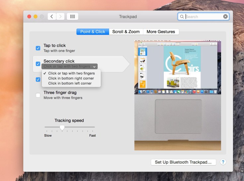Choose Click or tap with two fingers
Viewport: 244px width, 181px height.
(x=71, y=73)
